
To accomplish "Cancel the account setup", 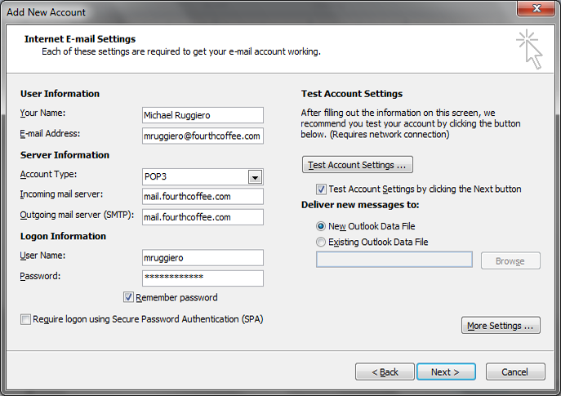I will (x=515, y=372).
